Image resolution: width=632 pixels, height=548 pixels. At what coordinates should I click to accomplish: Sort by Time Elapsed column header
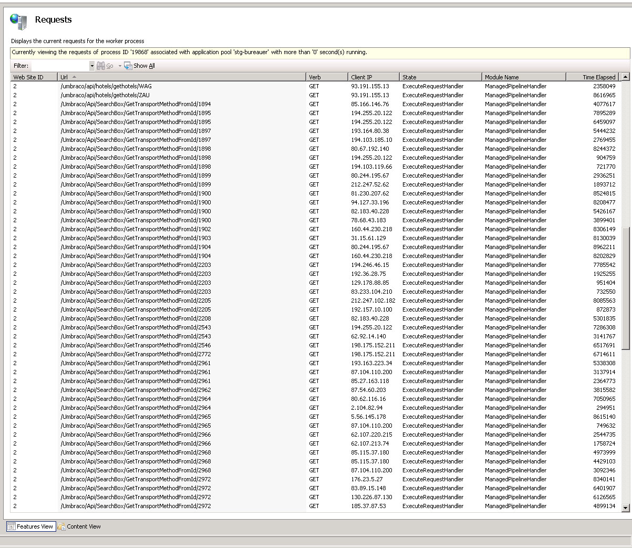point(593,77)
